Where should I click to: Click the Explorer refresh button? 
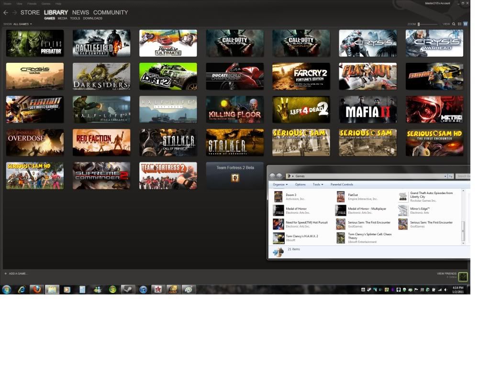[x=451, y=176]
